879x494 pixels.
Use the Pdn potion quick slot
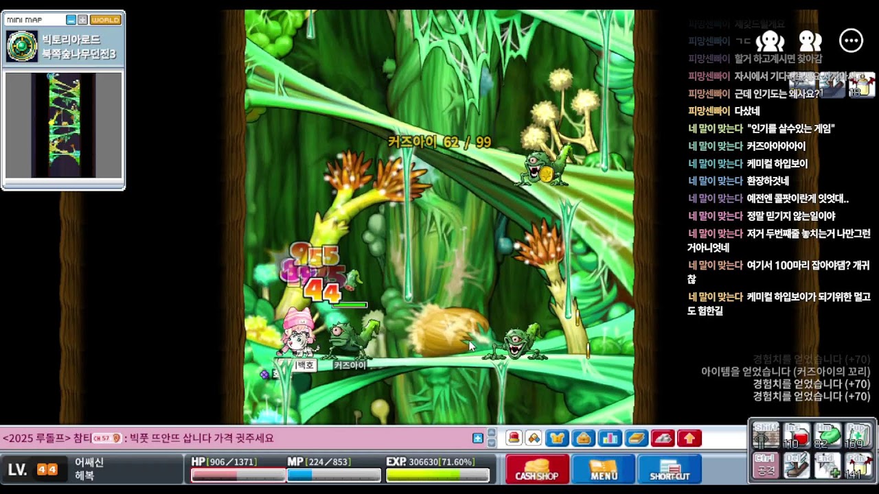[858, 466]
